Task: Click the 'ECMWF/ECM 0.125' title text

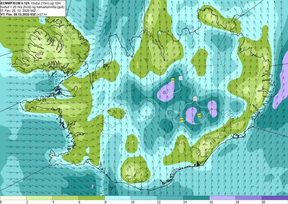Action: [x=15, y=3]
